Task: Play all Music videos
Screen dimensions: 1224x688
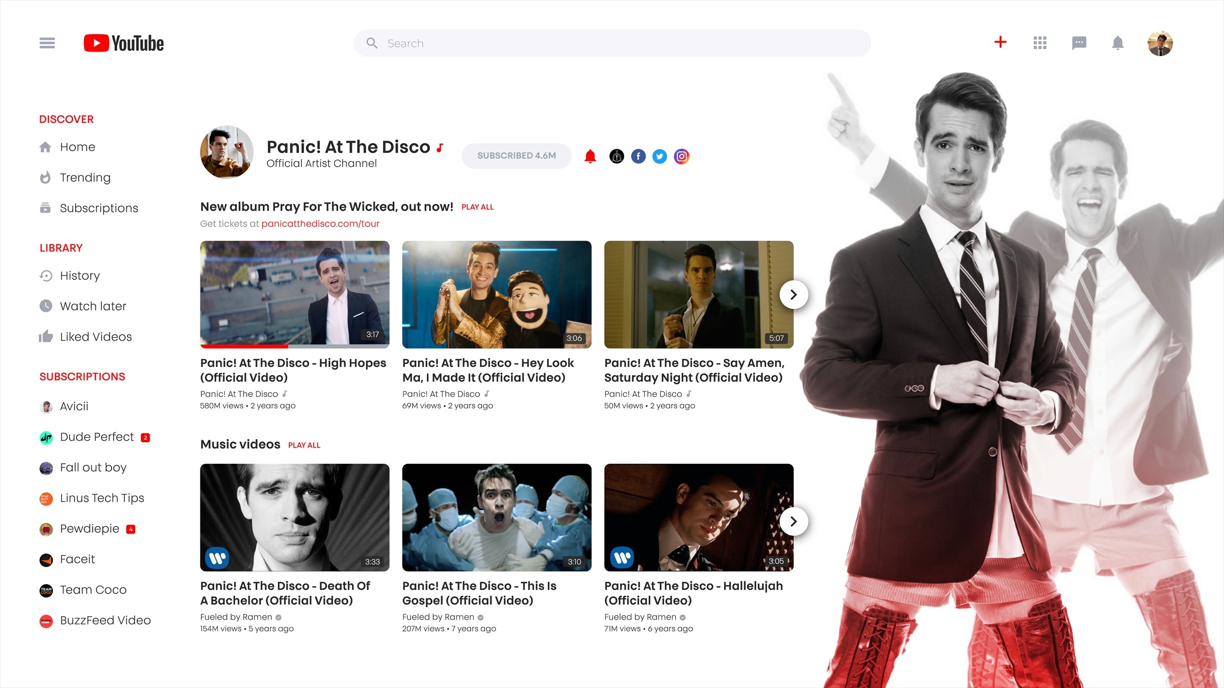Action: click(304, 445)
